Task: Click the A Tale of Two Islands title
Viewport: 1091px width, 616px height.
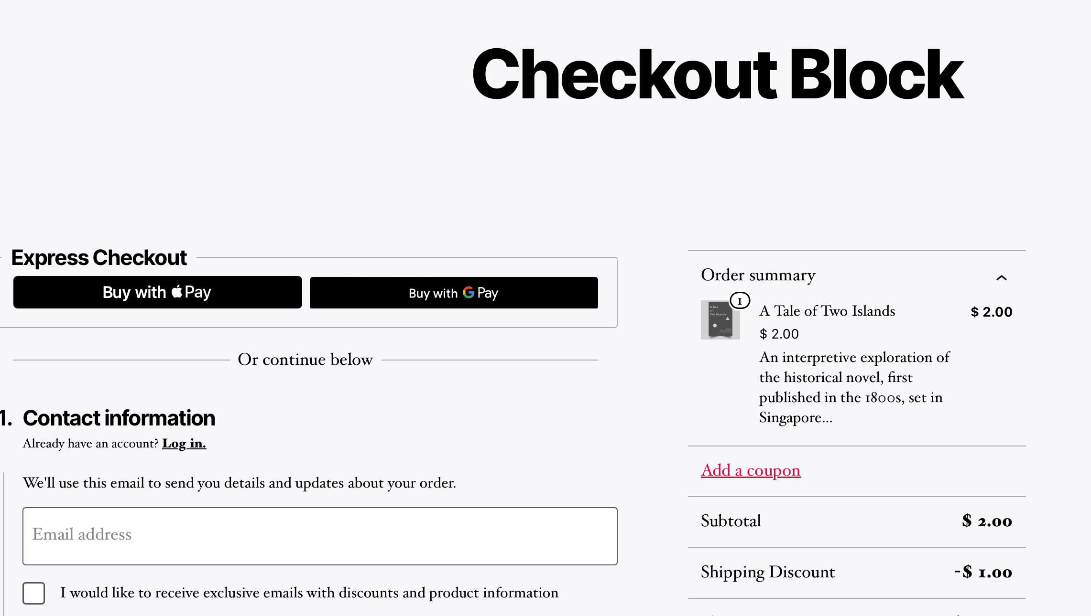Action: click(827, 311)
